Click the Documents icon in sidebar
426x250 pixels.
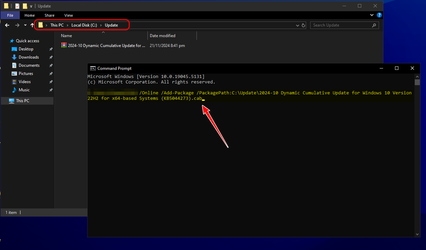[14, 65]
